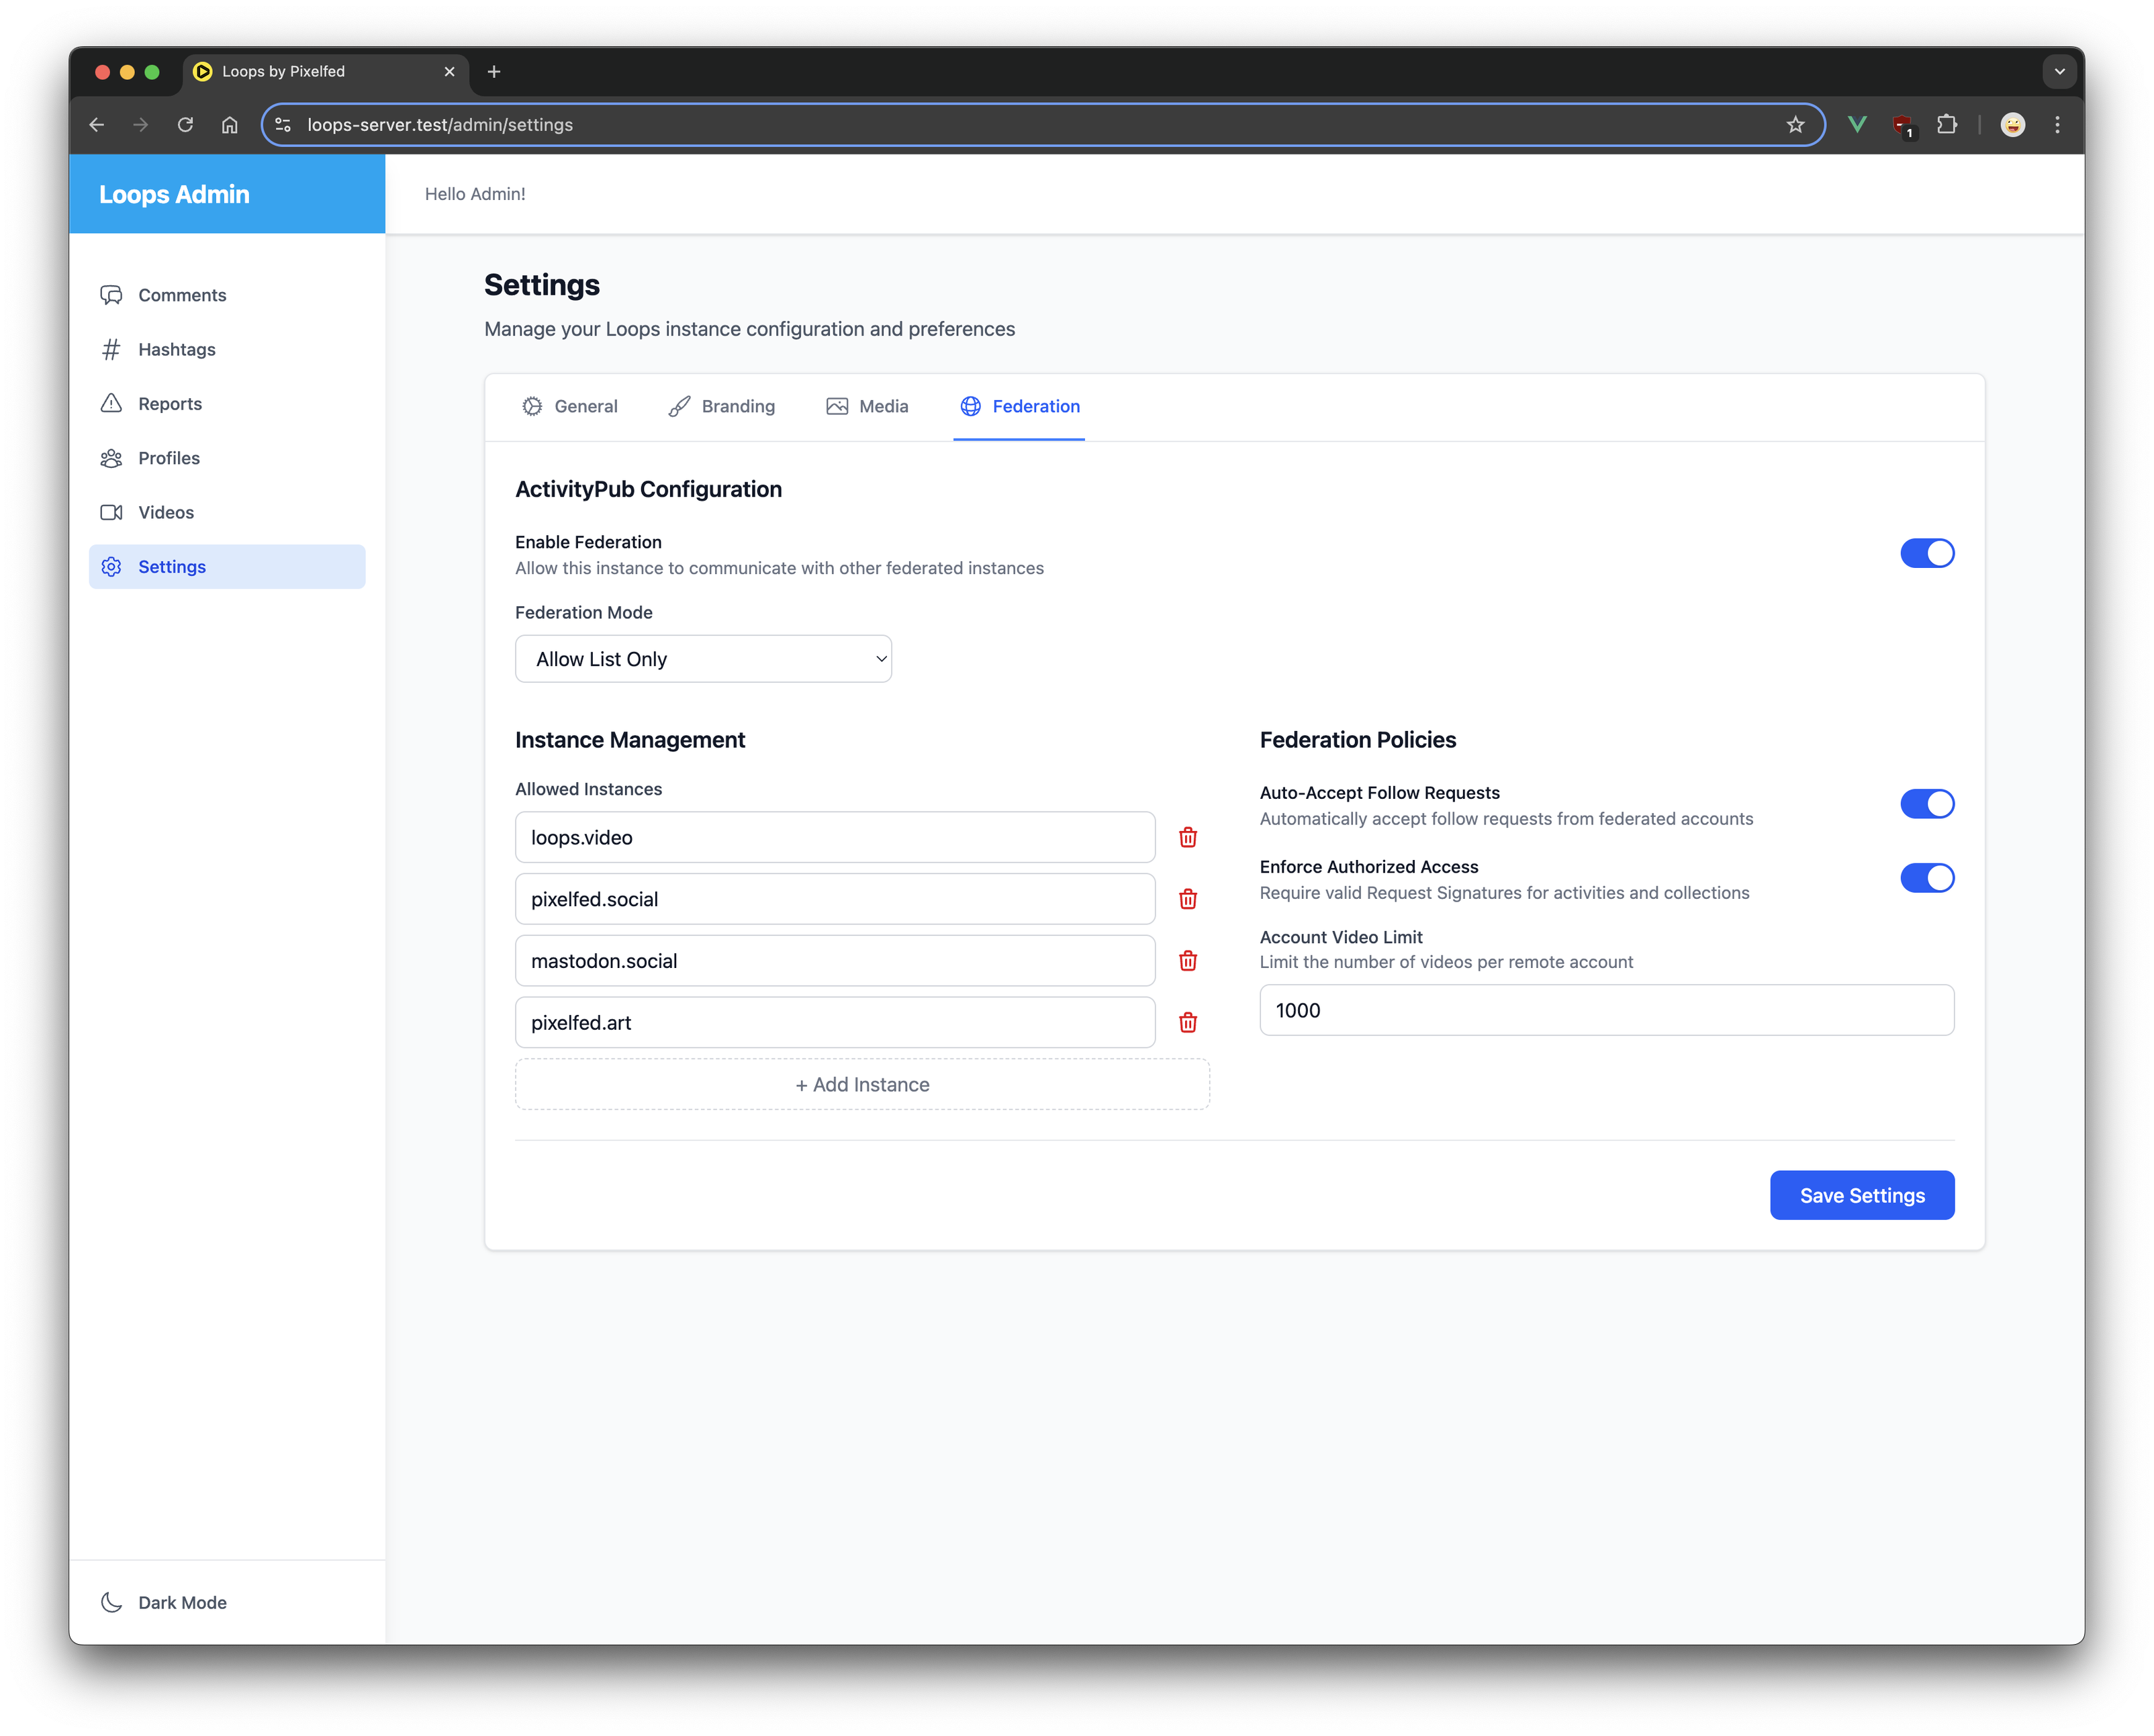2154x1736 pixels.
Task: Click the Allowed Instances label
Action: pyautogui.click(x=588, y=789)
